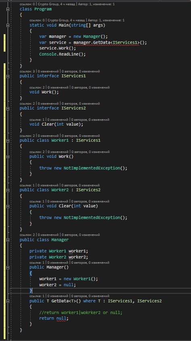191x341 pixels.
Task: Collapse the Manager() constructor block
Action: pos(8,267)
